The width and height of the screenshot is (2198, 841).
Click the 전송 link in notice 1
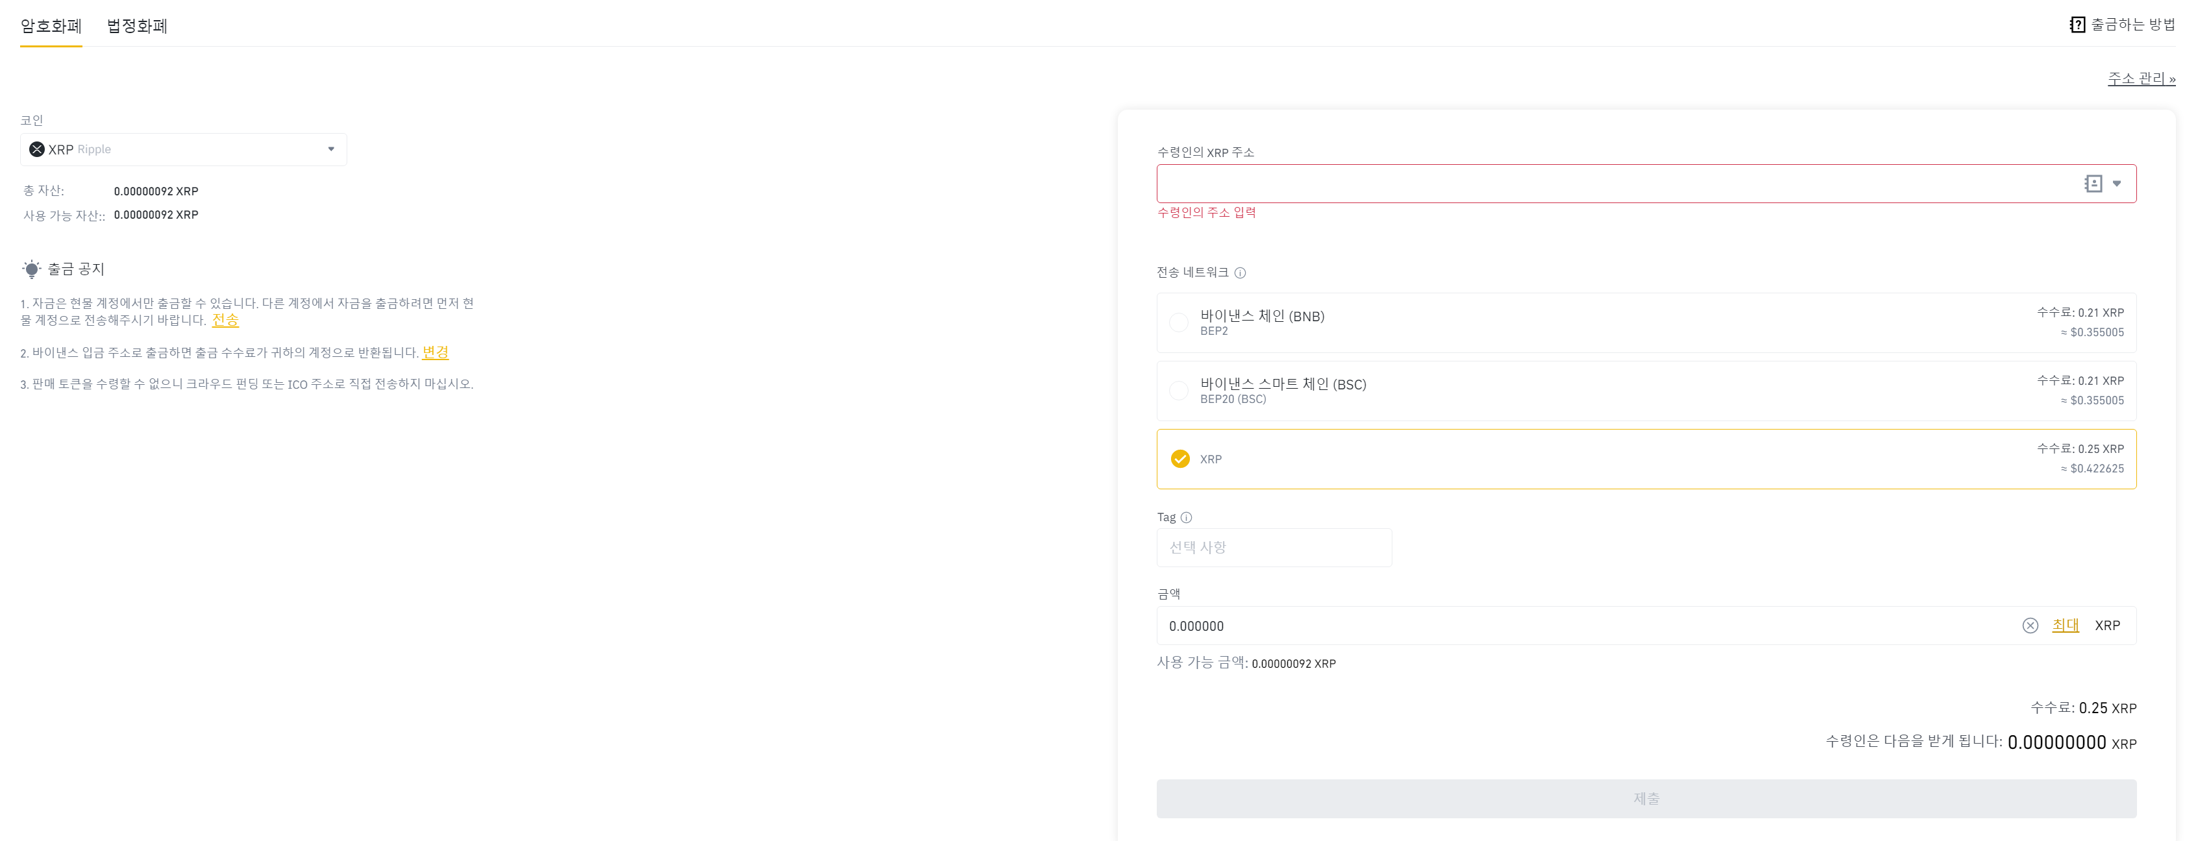[x=225, y=320]
